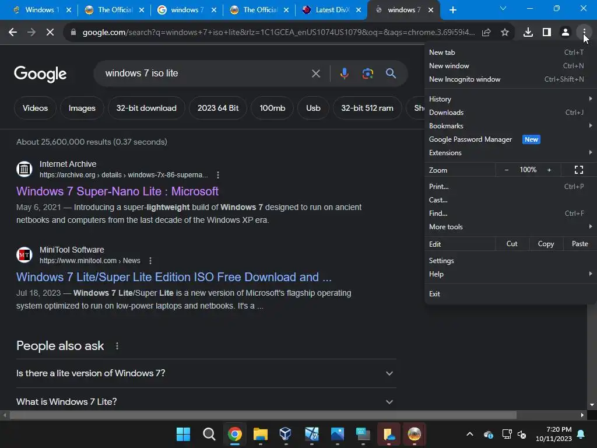The image size is (597, 448).
Task: Open the Chrome profile icon
Action: [x=566, y=33]
